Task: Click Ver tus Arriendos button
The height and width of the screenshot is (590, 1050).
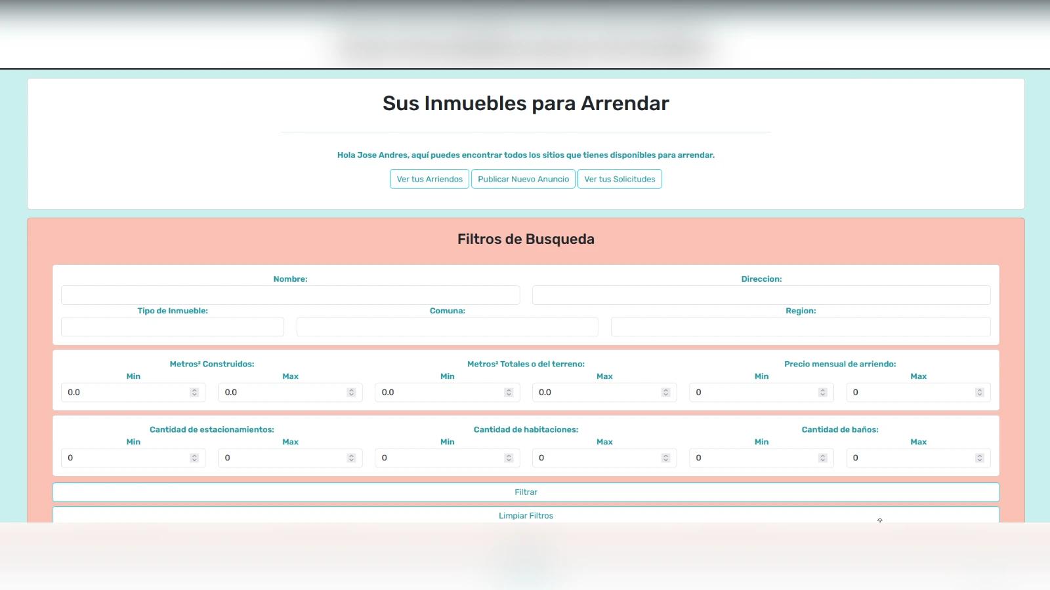Action: 429,179
